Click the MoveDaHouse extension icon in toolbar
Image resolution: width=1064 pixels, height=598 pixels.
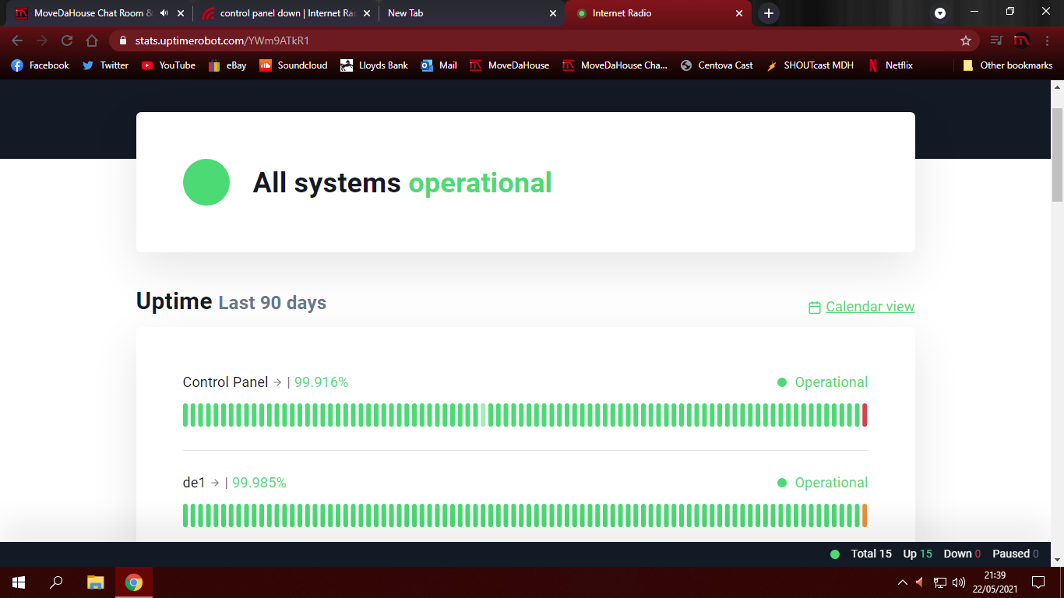coord(1021,40)
